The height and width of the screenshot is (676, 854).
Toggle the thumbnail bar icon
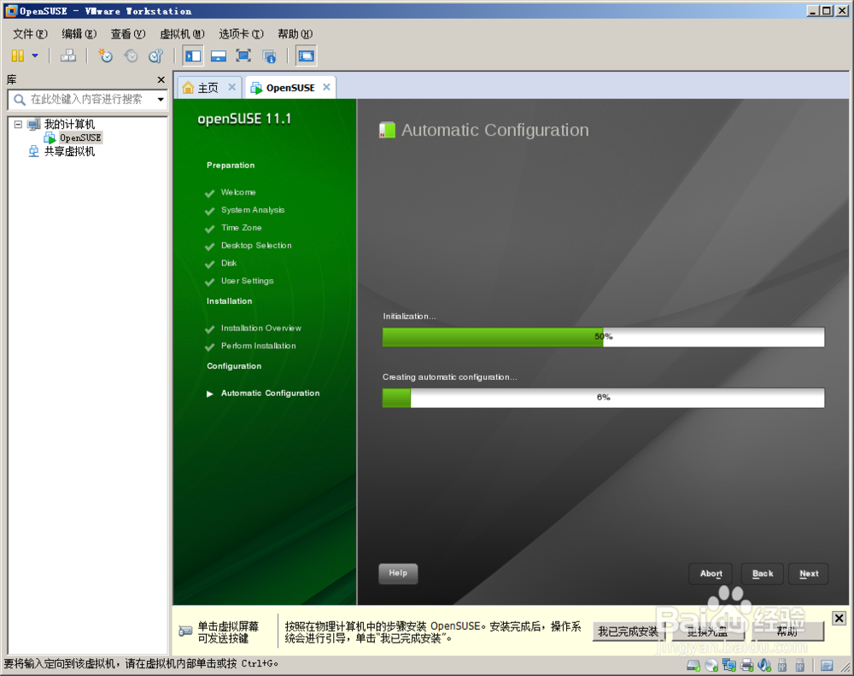pyautogui.click(x=219, y=55)
